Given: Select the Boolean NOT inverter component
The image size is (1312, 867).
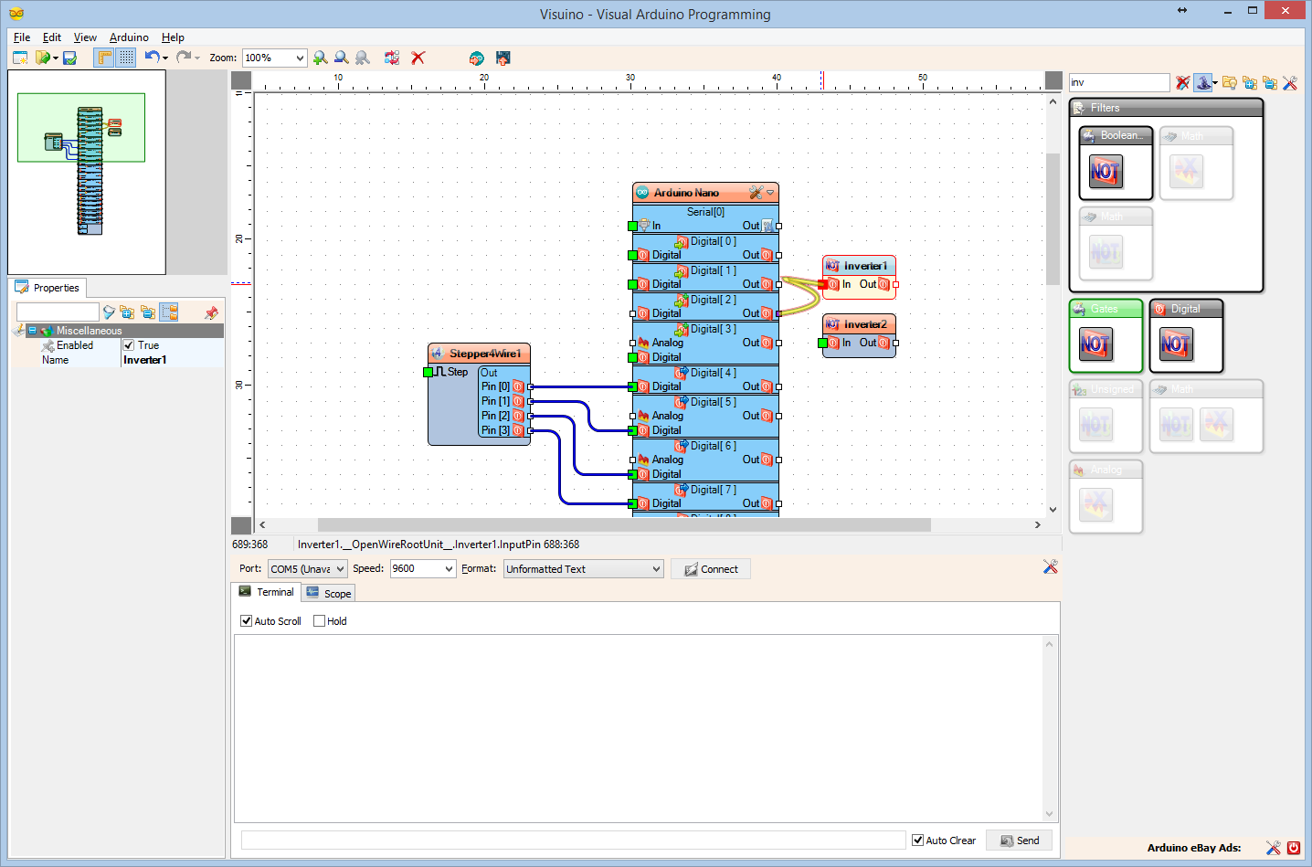Looking at the screenshot, I should 1106,171.
